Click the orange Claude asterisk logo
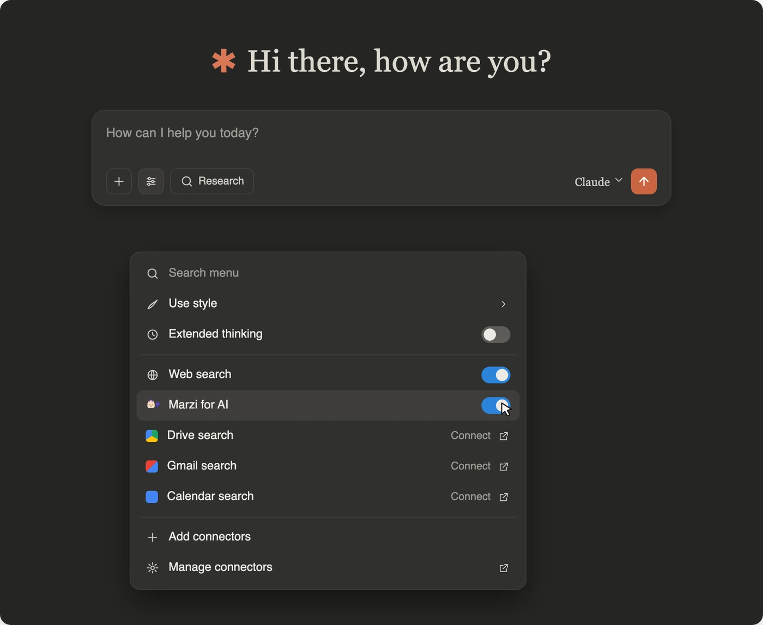Viewport: 763px width, 625px height. tap(223, 61)
